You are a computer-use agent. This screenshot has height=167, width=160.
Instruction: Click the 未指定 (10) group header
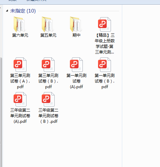coord(23,11)
